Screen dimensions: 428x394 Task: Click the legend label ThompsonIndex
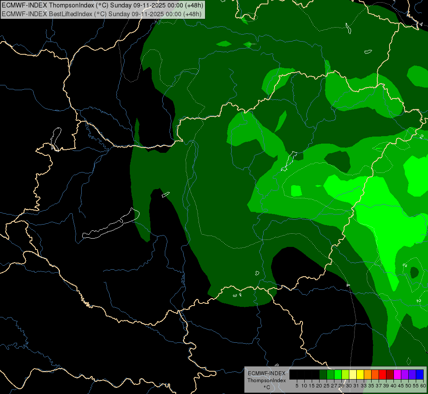(x=267, y=380)
